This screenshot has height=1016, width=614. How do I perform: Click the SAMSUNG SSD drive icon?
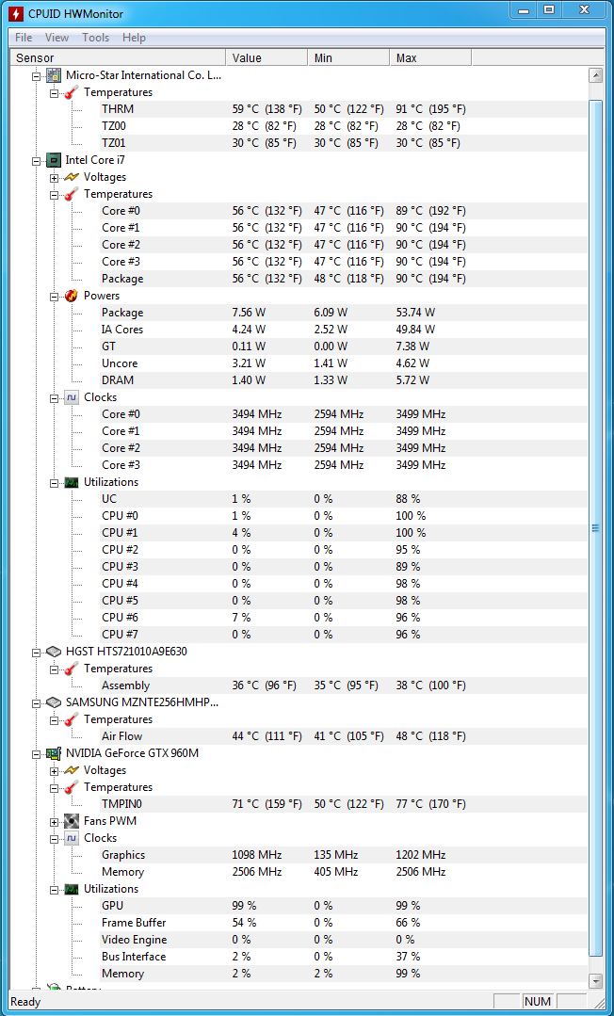click(x=54, y=702)
